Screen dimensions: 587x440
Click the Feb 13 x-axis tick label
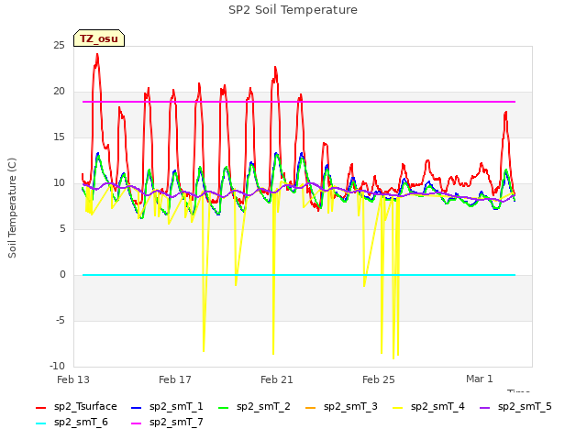pos(73,379)
